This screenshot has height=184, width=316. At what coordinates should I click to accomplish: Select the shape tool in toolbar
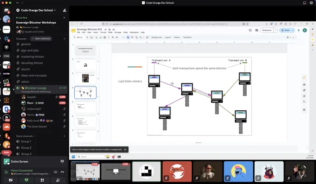(137, 38)
